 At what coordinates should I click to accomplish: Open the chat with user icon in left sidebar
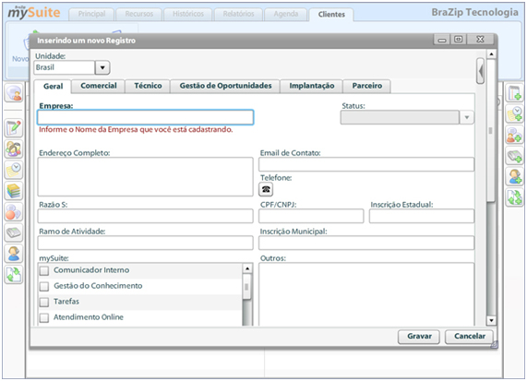[x=14, y=93]
